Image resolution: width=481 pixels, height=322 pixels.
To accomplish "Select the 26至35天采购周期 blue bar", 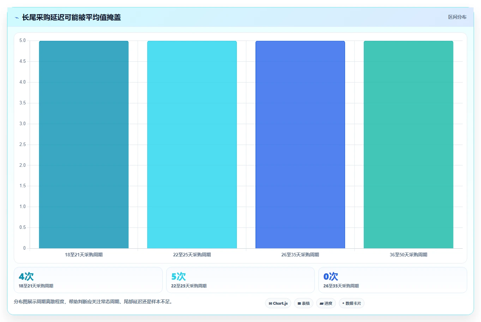I will click(x=300, y=145).
